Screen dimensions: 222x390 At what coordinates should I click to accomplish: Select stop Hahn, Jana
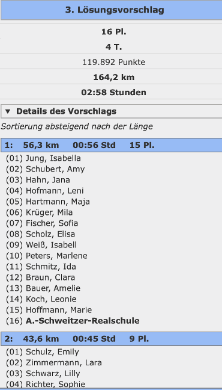38,180
